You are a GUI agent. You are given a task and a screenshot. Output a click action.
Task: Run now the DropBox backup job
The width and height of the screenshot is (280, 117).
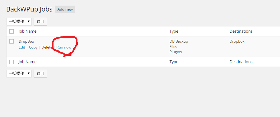tap(64, 47)
